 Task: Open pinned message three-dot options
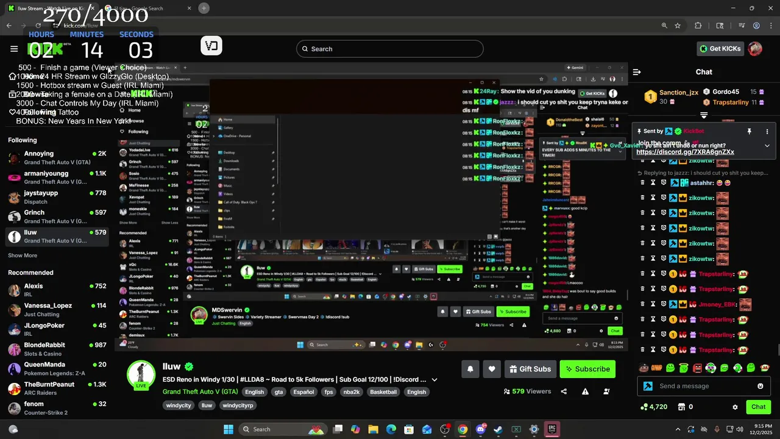tap(767, 131)
